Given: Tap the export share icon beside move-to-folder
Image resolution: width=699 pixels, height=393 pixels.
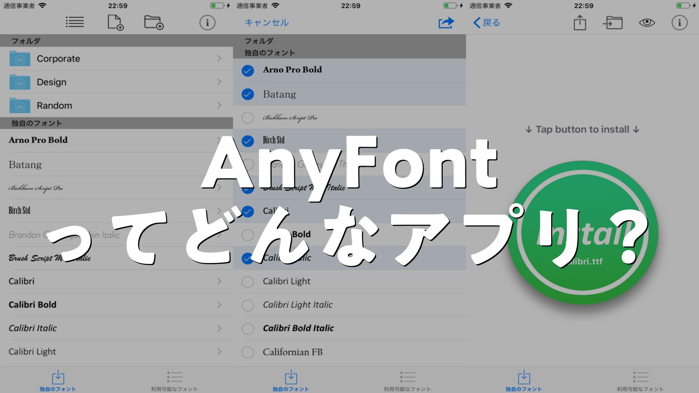Looking at the screenshot, I should pos(580,23).
